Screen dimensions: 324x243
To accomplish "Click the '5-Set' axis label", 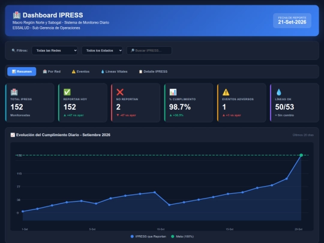I will pos(92,229).
